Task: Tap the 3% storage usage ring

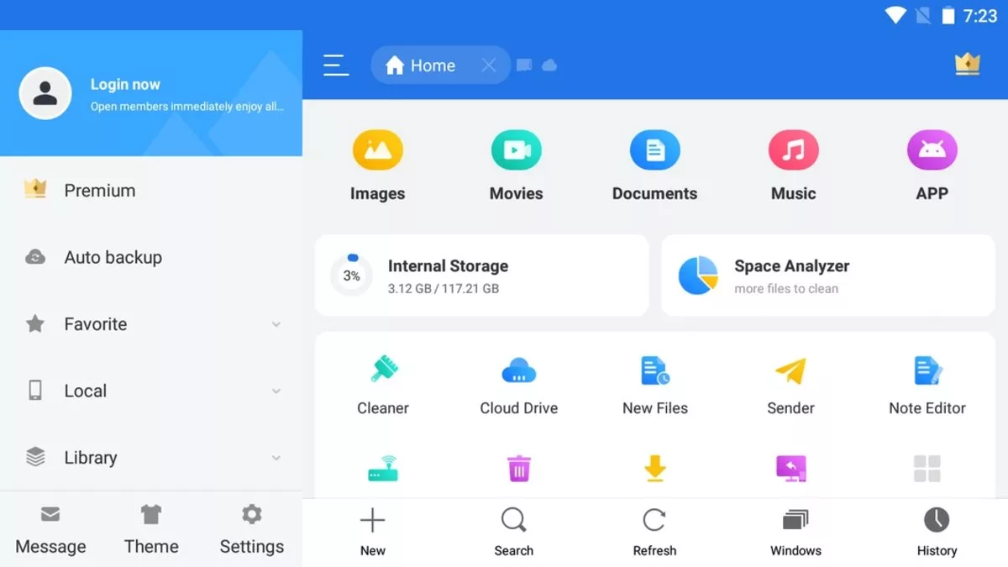Action: [x=351, y=275]
